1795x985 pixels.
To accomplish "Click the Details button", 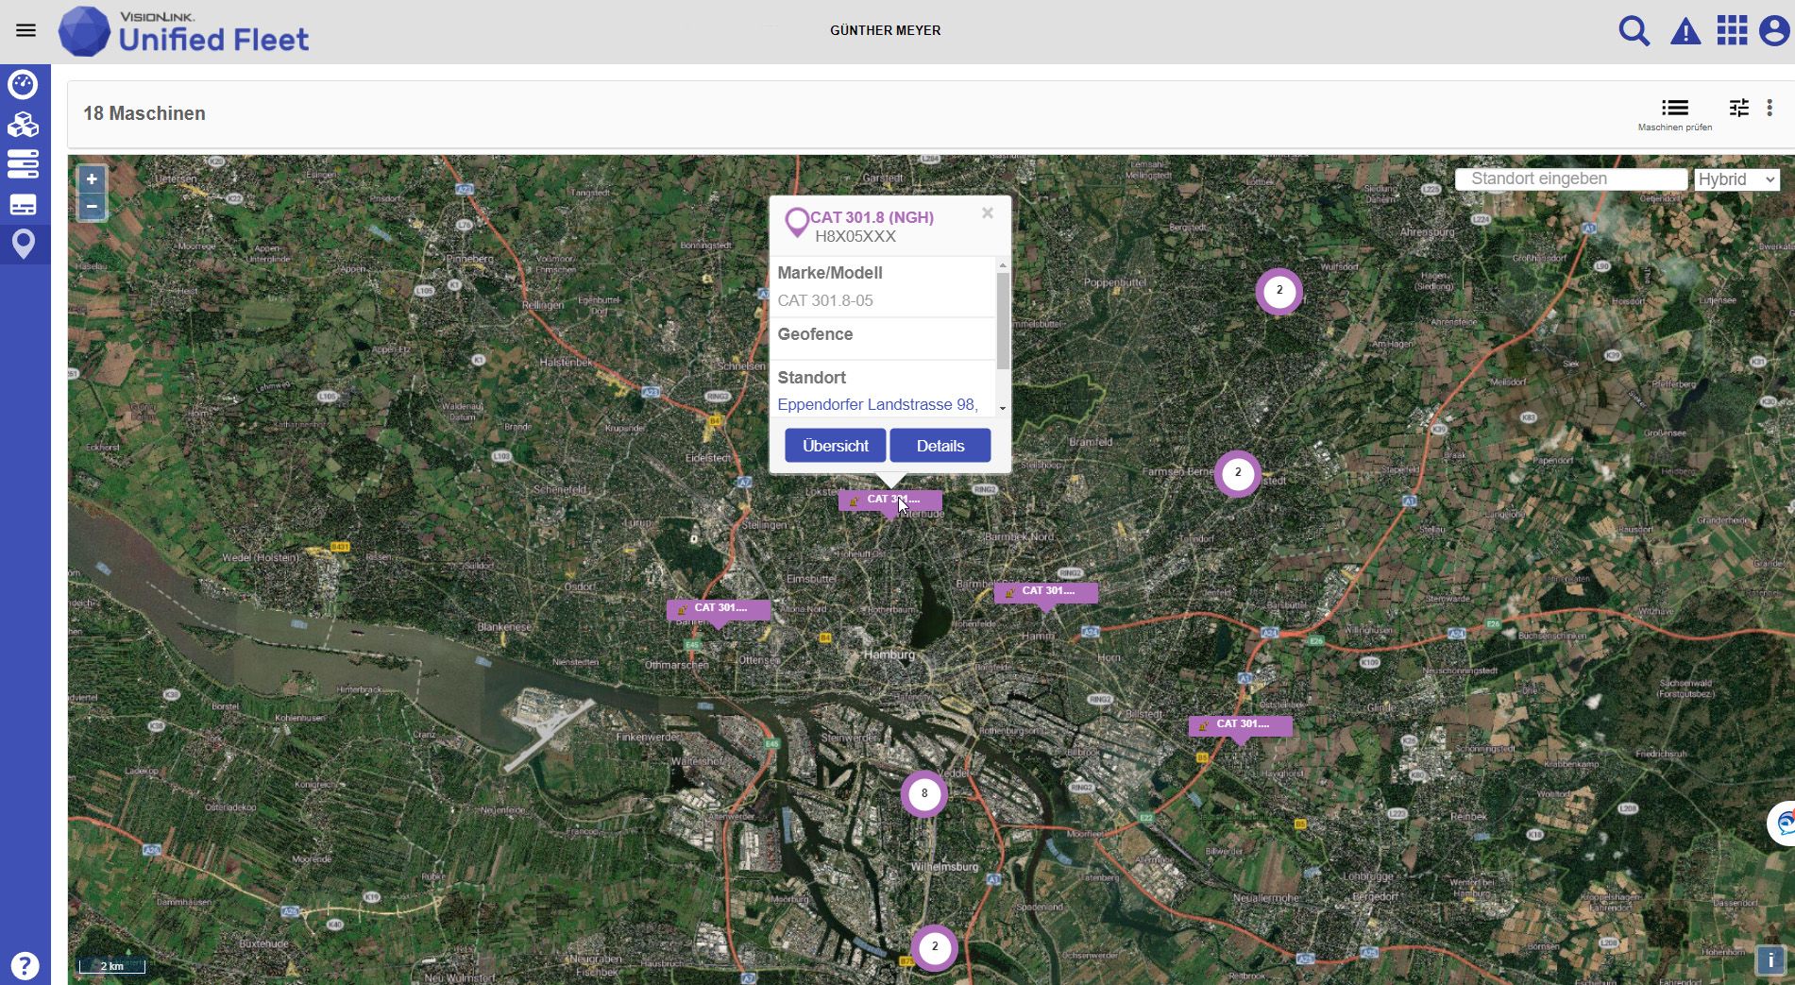I will coord(940,446).
